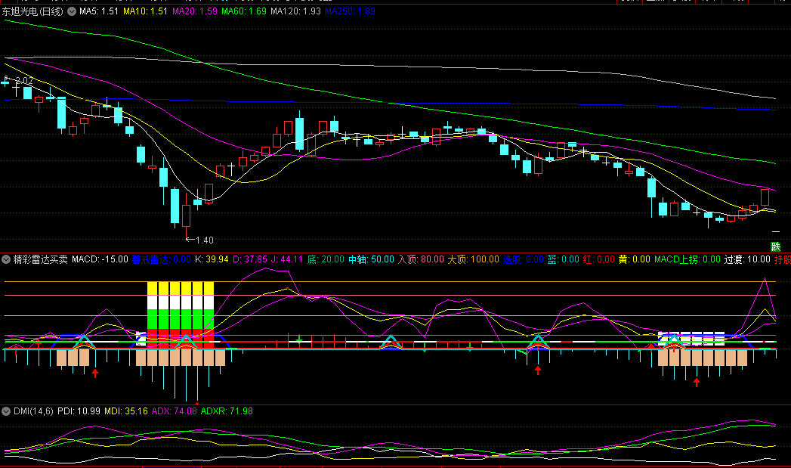Image resolution: width=791 pixels, height=468 pixels.
Task: Click the 红: 0.00 label
Action: (x=599, y=259)
